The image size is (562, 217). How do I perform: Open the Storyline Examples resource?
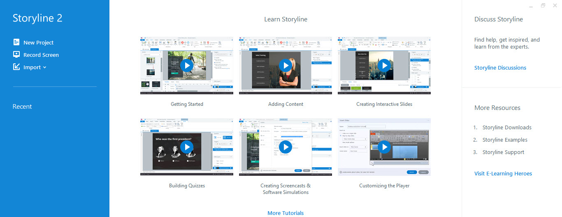coord(505,140)
